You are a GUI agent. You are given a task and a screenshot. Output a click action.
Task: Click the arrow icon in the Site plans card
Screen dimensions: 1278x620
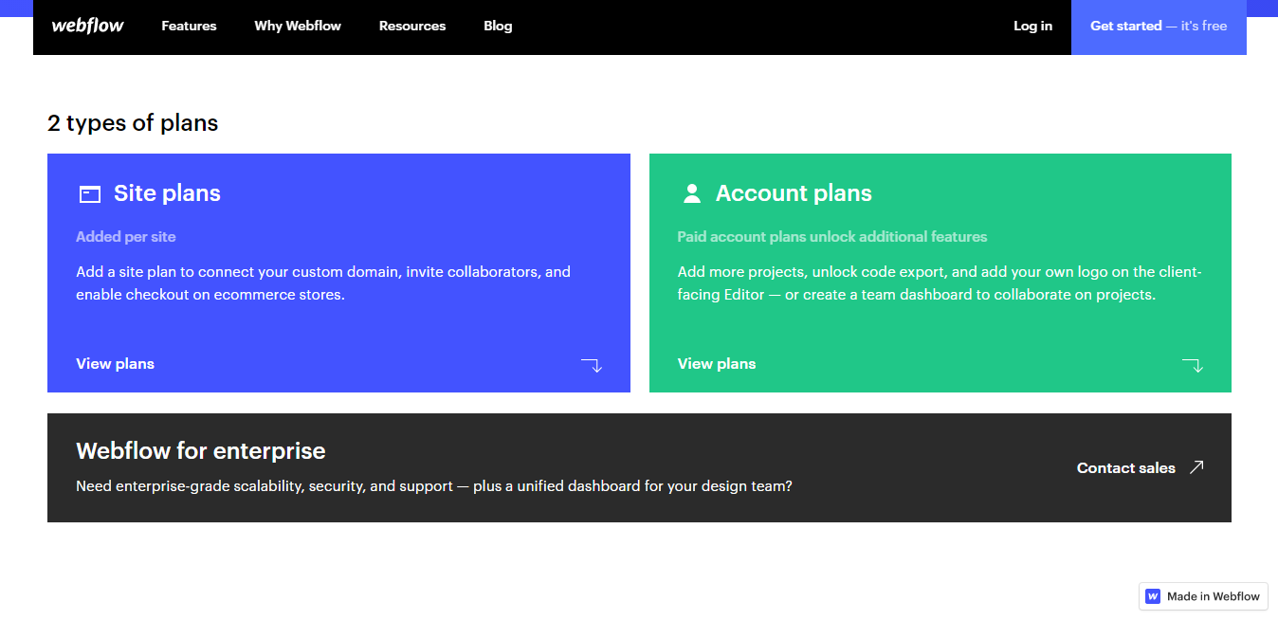coord(592,364)
